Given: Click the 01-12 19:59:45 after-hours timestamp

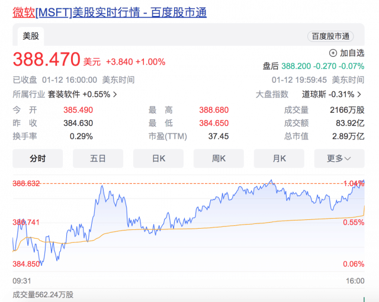Looking at the screenshot, I should 299,80.
